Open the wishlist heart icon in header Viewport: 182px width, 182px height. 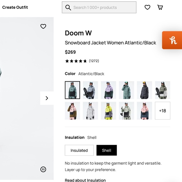[147, 7]
